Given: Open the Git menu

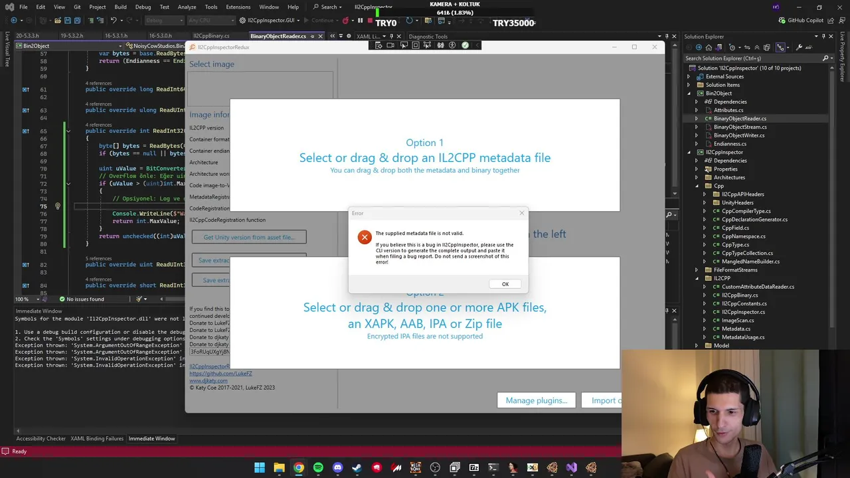Looking at the screenshot, I should click(77, 7).
